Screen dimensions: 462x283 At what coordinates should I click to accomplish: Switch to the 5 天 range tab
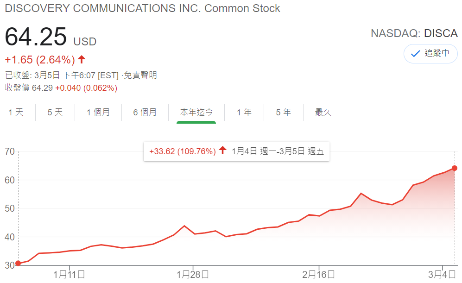click(55, 112)
